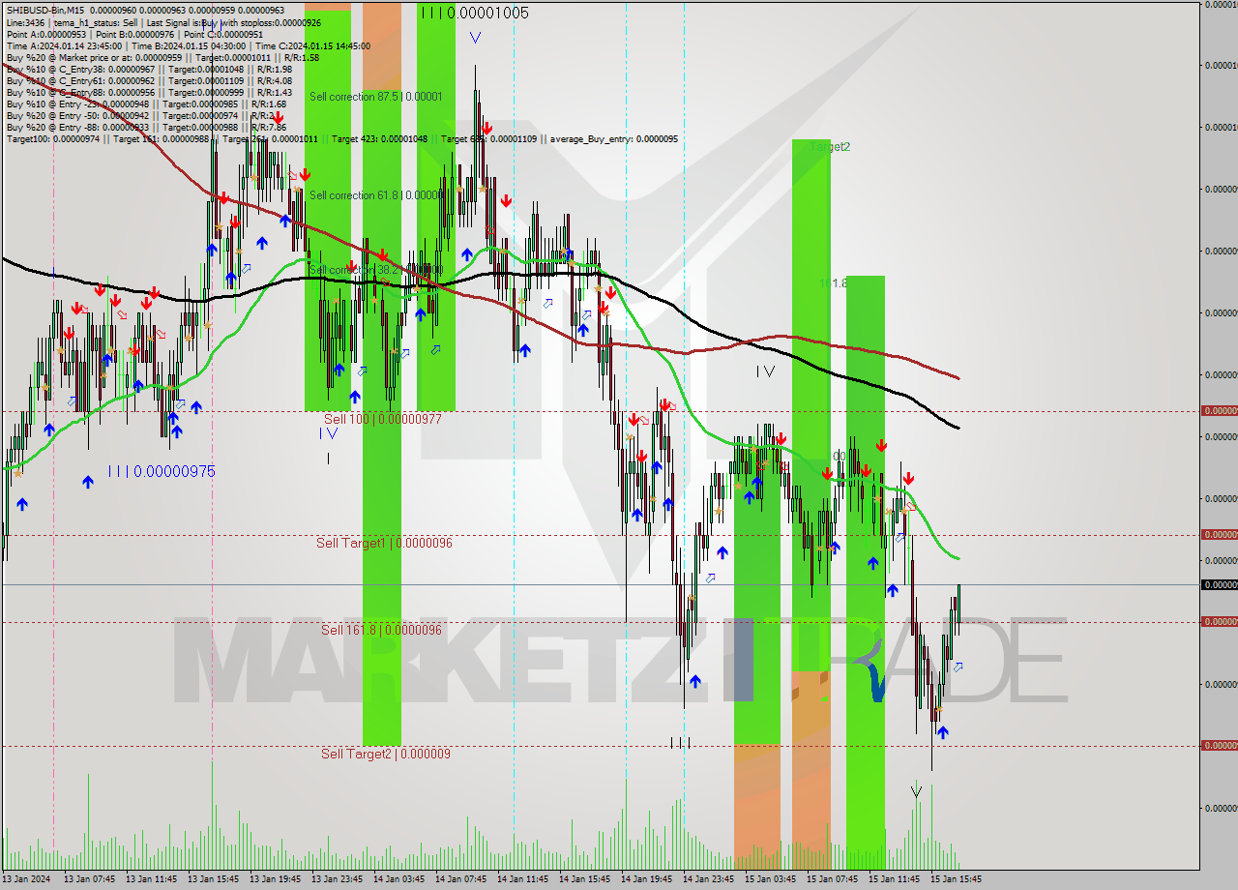The width and height of the screenshot is (1238, 890).
Task: Click the red down arrow just below the chart peak
Action: point(486,128)
